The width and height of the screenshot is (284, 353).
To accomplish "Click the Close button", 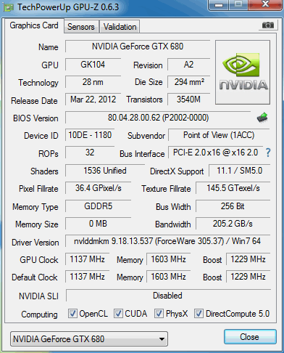I will coord(250,337).
